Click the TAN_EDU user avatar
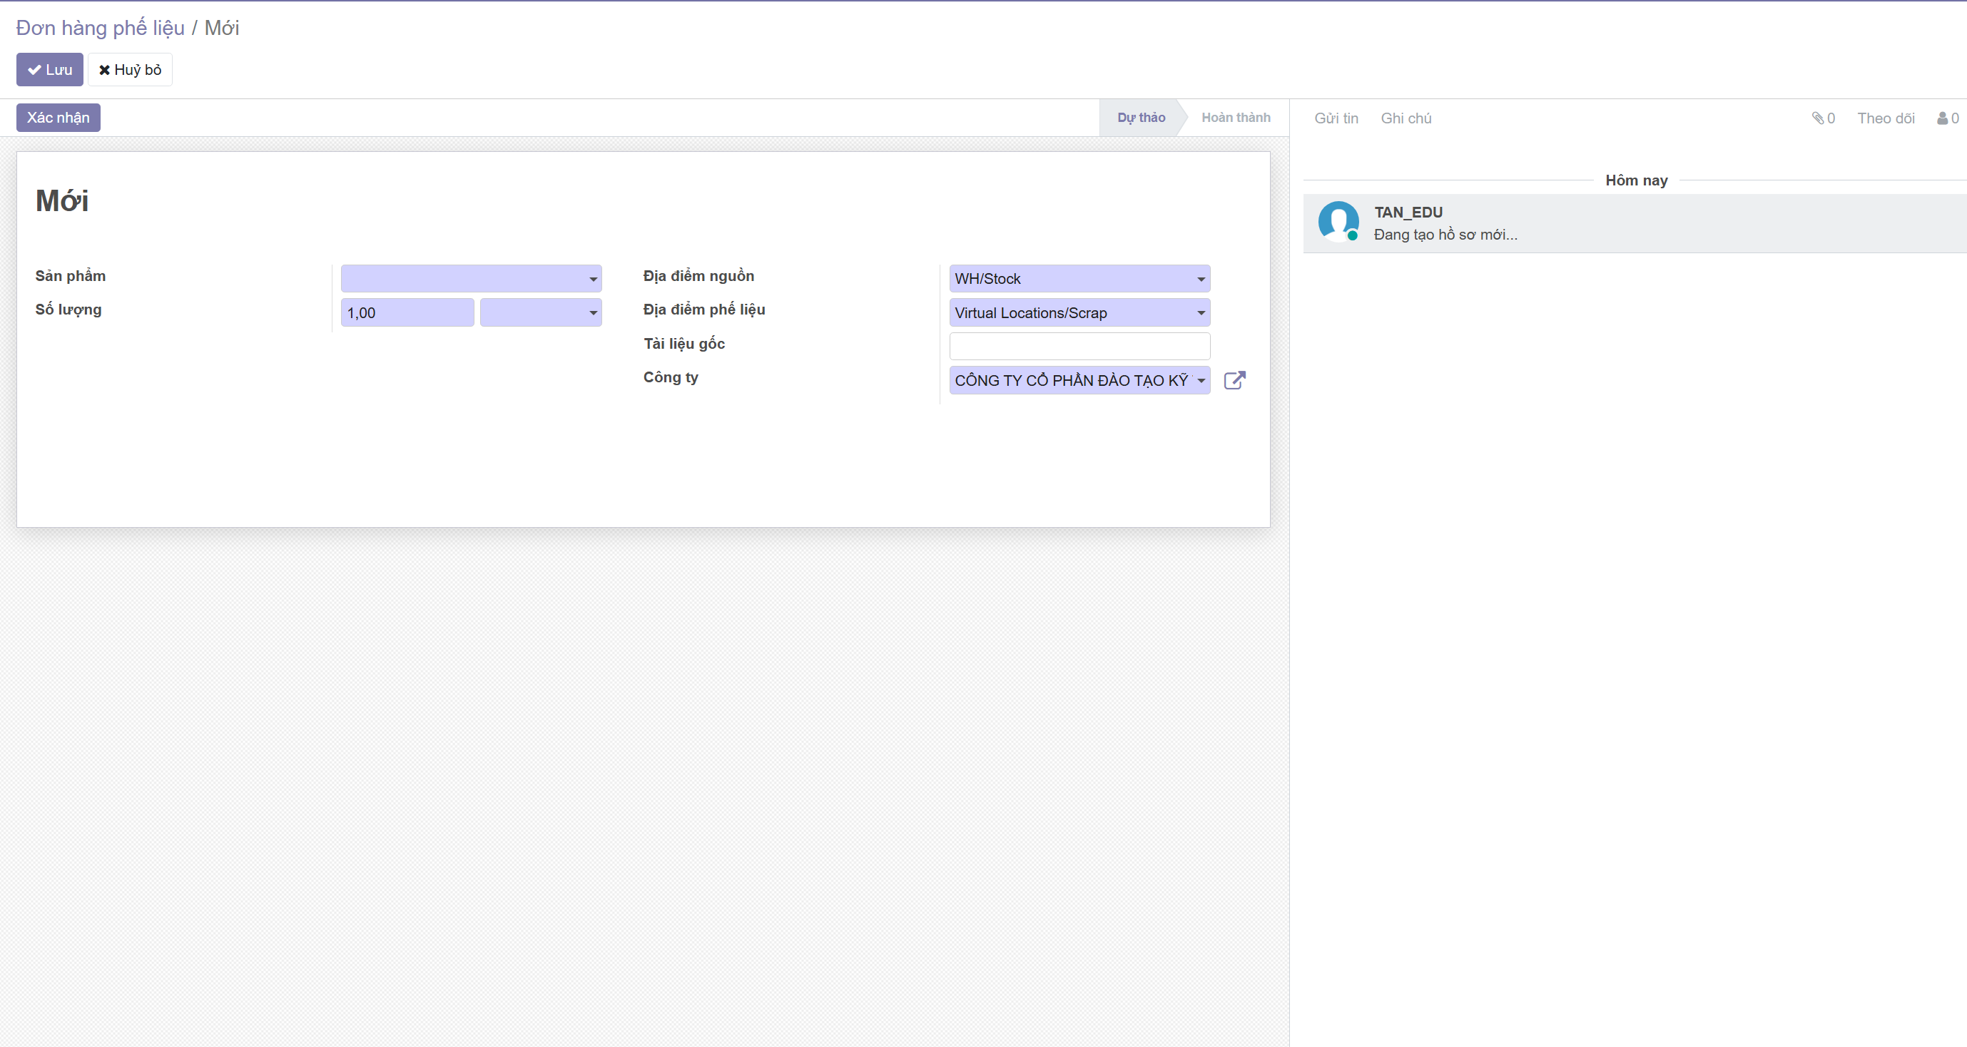The image size is (1967, 1047). (x=1338, y=221)
